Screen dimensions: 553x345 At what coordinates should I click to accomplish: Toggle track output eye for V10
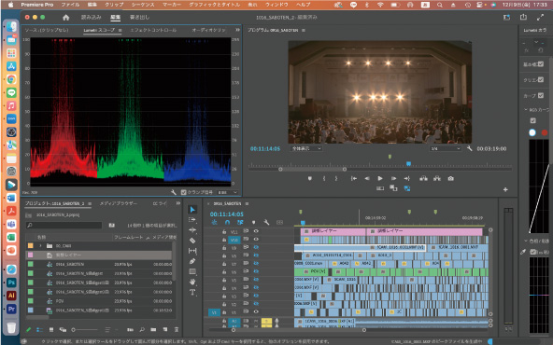point(256,240)
